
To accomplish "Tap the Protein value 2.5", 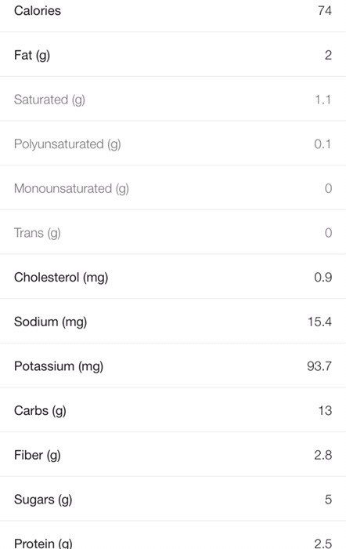I will [x=323, y=544].
